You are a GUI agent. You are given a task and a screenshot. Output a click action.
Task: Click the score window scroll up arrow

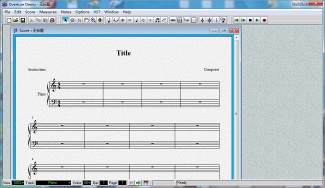tap(236, 37)
